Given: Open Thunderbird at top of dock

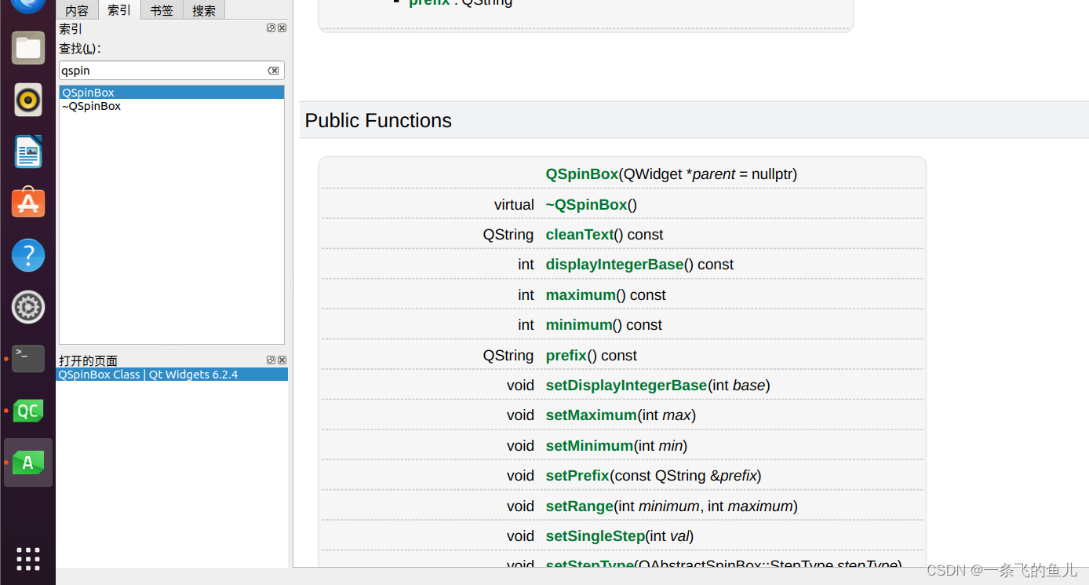Looking at the screenshot, I should click(x=28, y=6).
